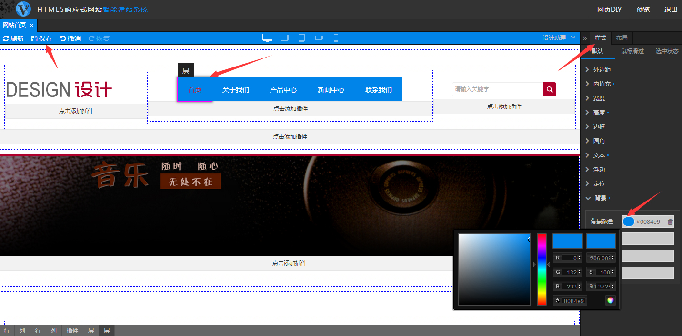Click the hex color input field

click(x=574, y=300)
